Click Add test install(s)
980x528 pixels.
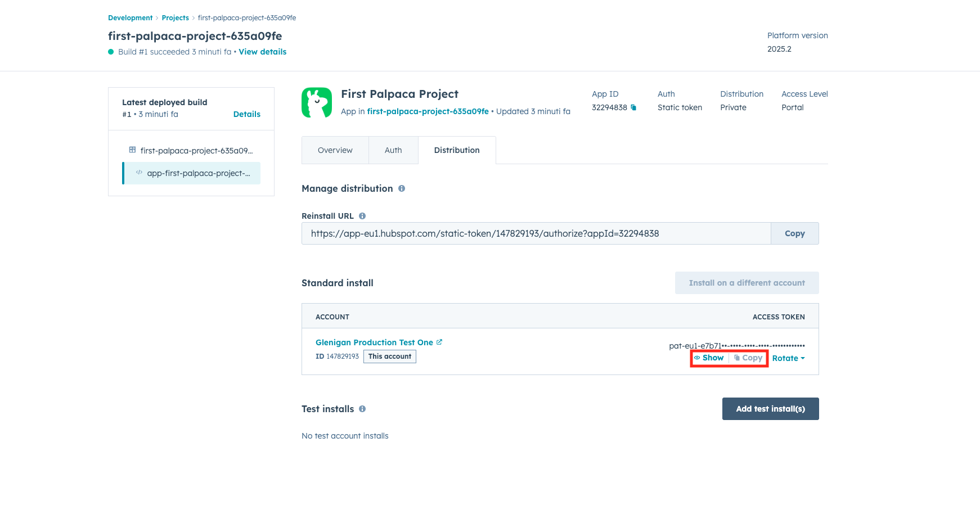coord(770,409)
